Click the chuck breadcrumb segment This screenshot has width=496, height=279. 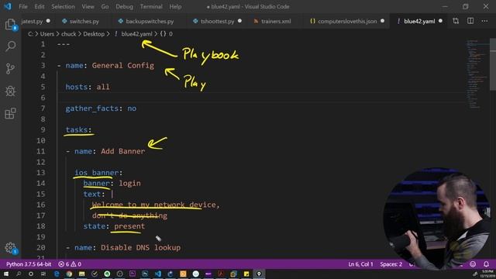69,34
